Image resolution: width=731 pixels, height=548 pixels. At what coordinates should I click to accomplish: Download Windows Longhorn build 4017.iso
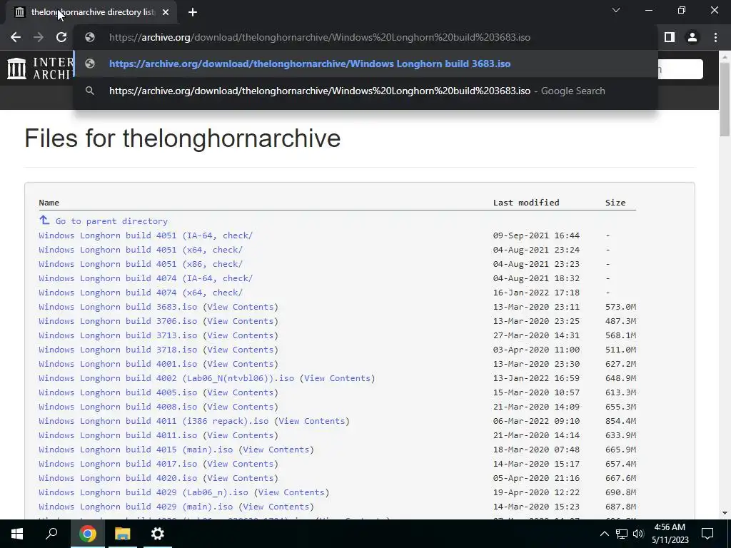118,464
